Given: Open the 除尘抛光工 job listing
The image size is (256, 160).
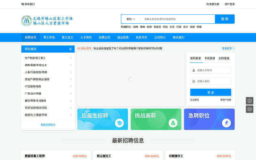Looking at the screenshot, I should click(x=104, y=156).
